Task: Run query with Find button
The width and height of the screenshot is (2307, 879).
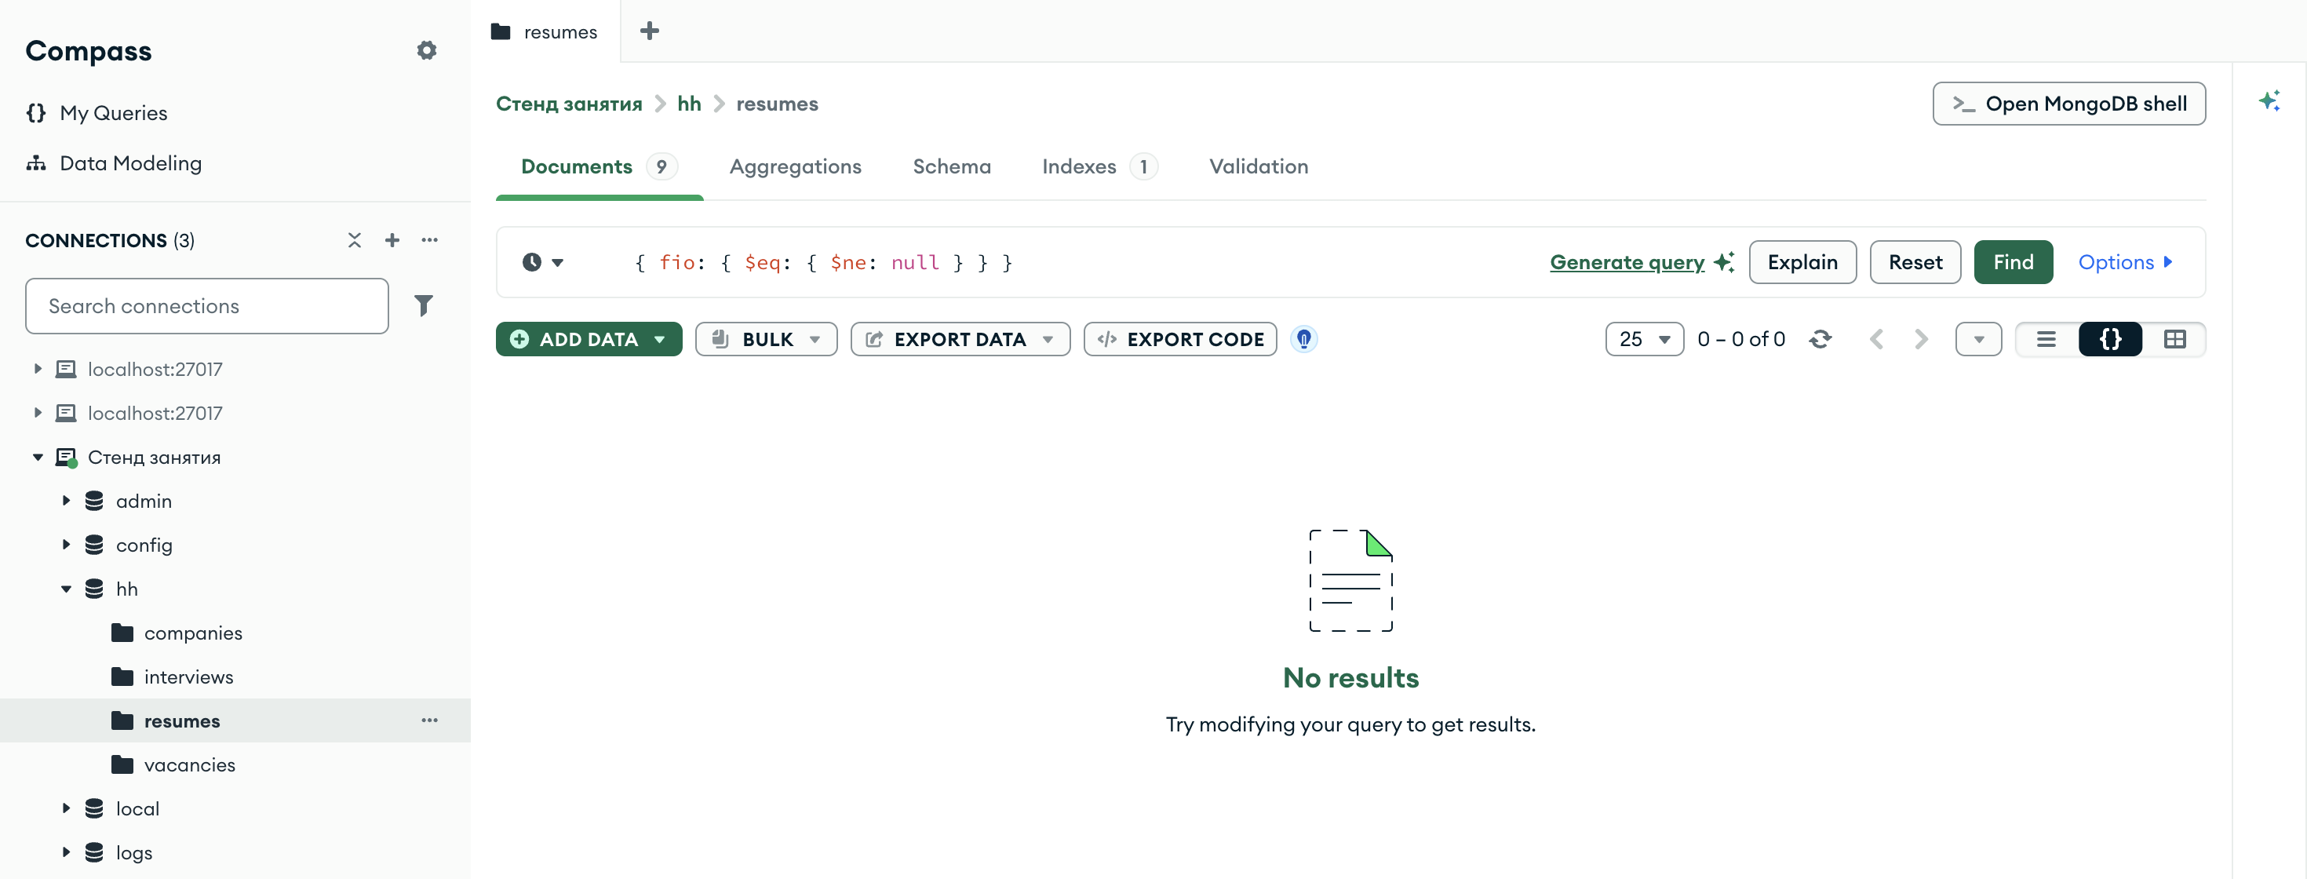Action: click(x=2014, y=263)
